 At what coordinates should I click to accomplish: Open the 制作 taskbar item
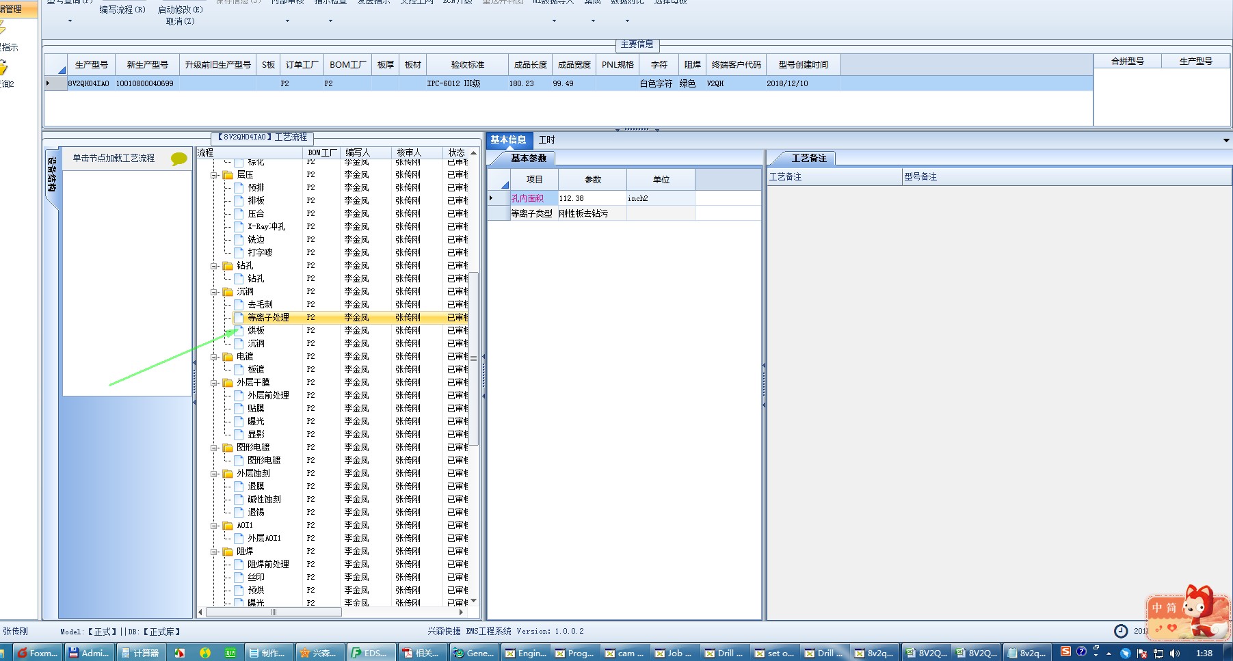(x=267, y=653)
